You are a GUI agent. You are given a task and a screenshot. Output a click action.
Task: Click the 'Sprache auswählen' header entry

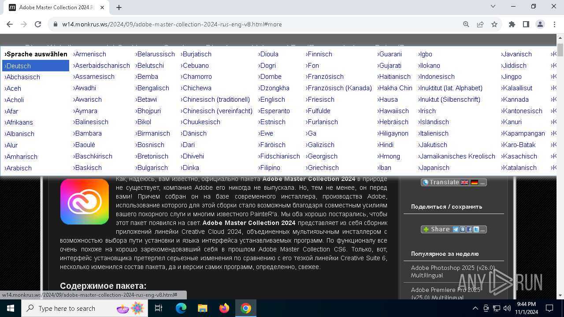tap(36, 54)
